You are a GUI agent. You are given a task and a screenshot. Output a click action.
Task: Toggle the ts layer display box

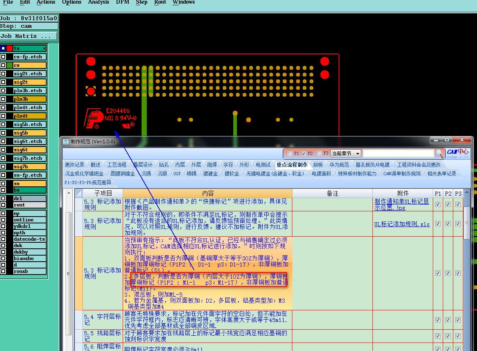pyautogui.click(x=3, y=48)
